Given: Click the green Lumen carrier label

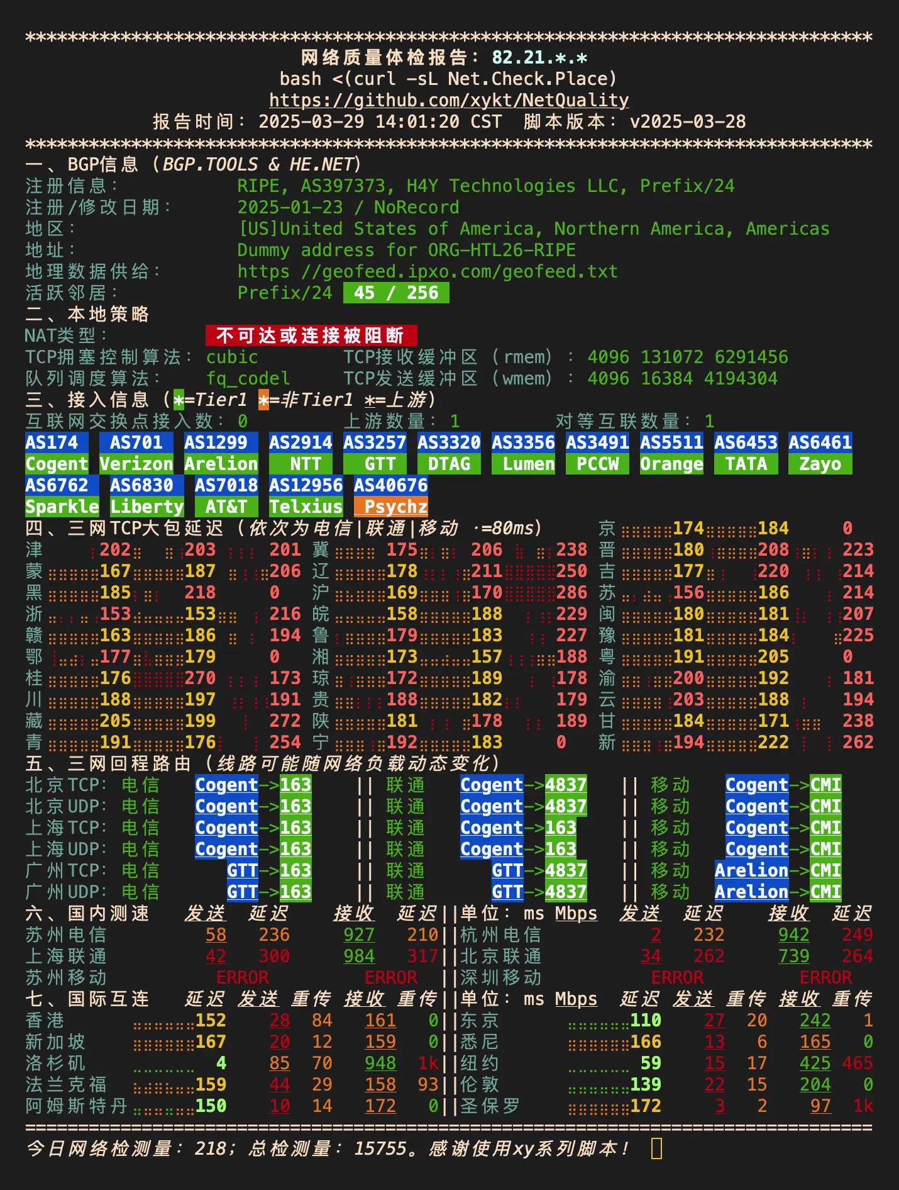Looking at the screenshot, I should (x=523, y=464).
